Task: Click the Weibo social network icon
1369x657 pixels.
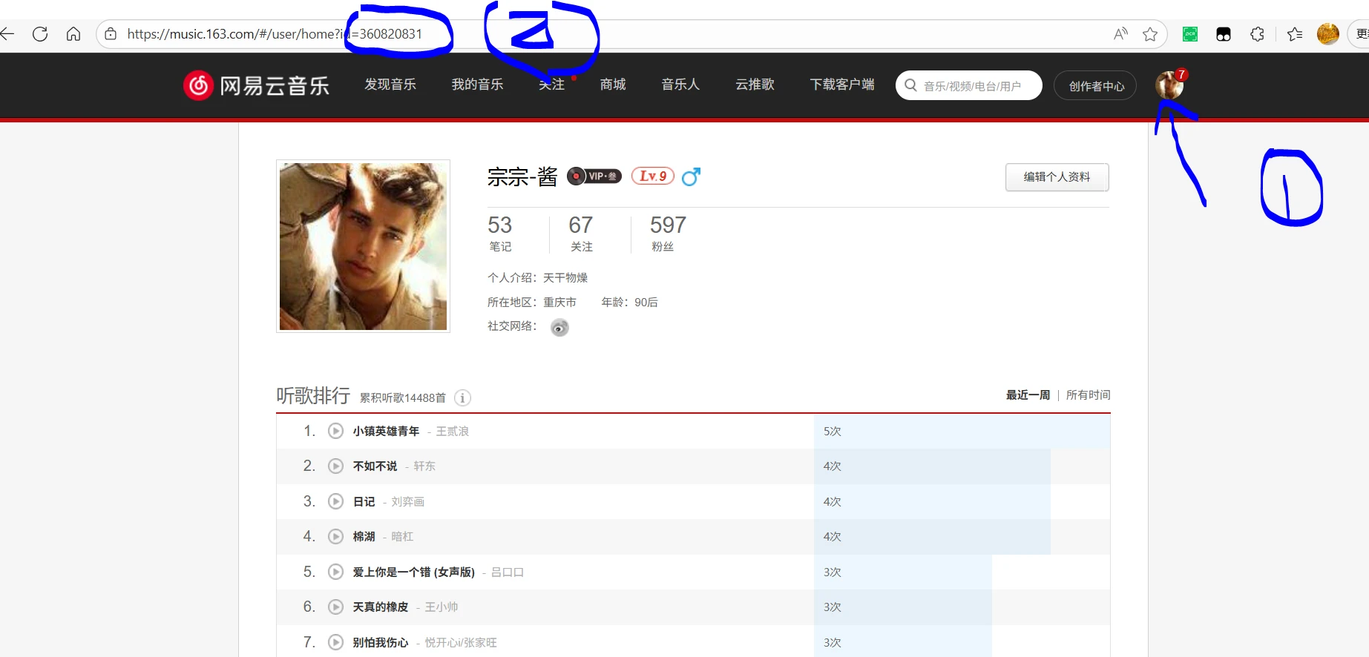Action: pos(559,327)
